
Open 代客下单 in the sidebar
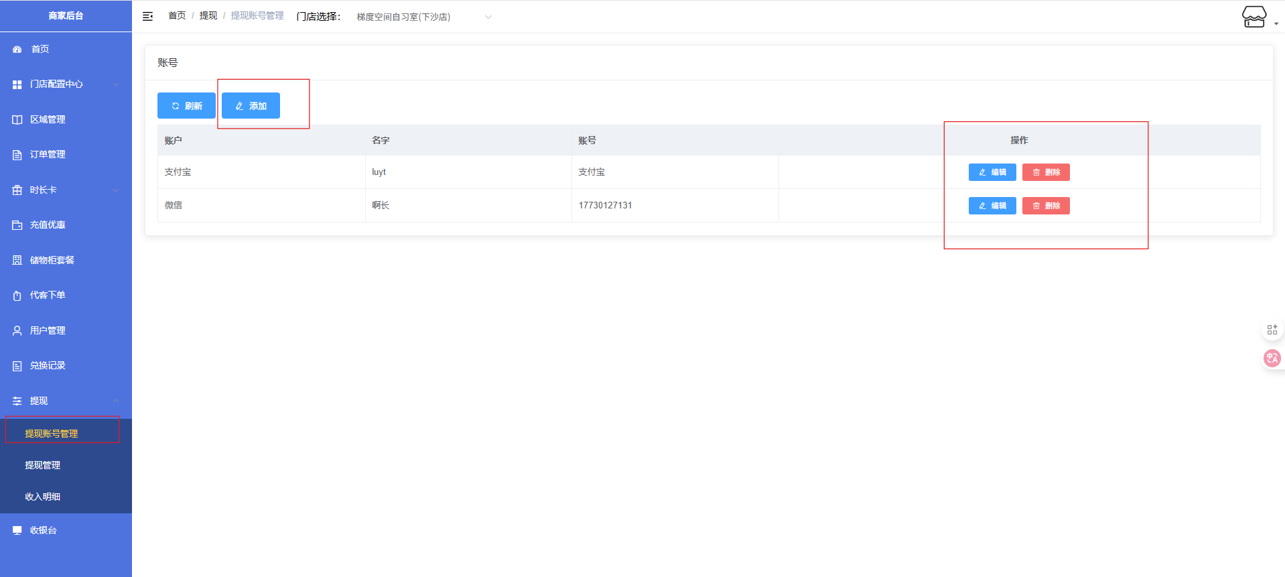pos(66,296)
